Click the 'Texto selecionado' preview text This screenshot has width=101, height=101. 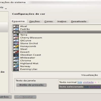[x=71, y=87]
